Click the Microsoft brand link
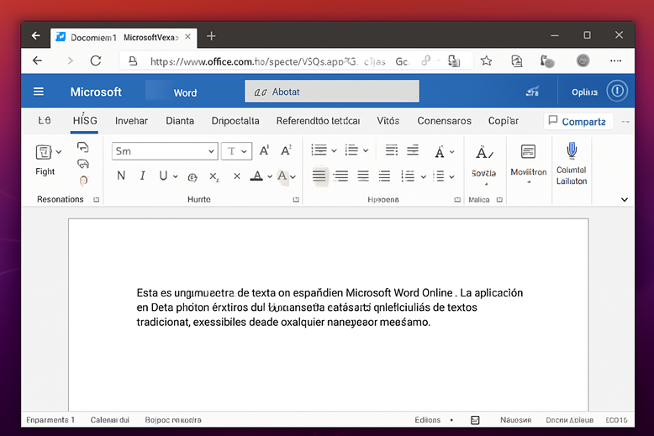Image resolution: width=654 pixels, height=436 pixels. tap(96, 92)
